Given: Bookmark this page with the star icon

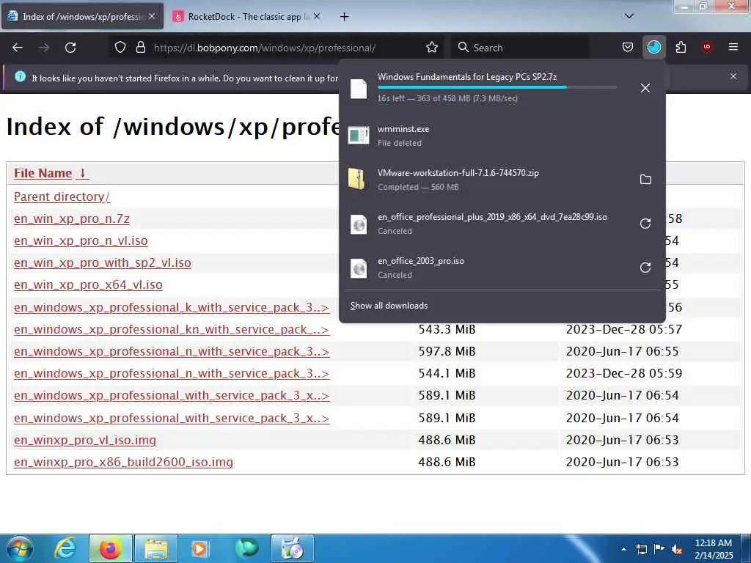Looking at the screenshot, I should pyautogui.click(x=432, y=48).
